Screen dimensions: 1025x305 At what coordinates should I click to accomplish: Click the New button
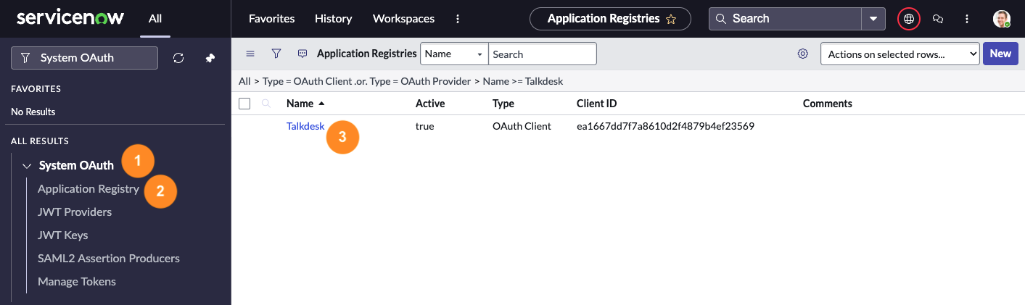1000,54
